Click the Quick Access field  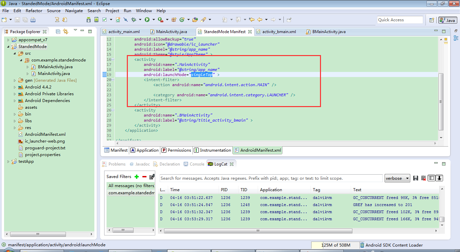point(400,20)
